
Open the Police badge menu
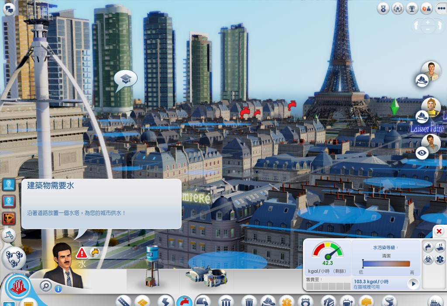(305, 301)
